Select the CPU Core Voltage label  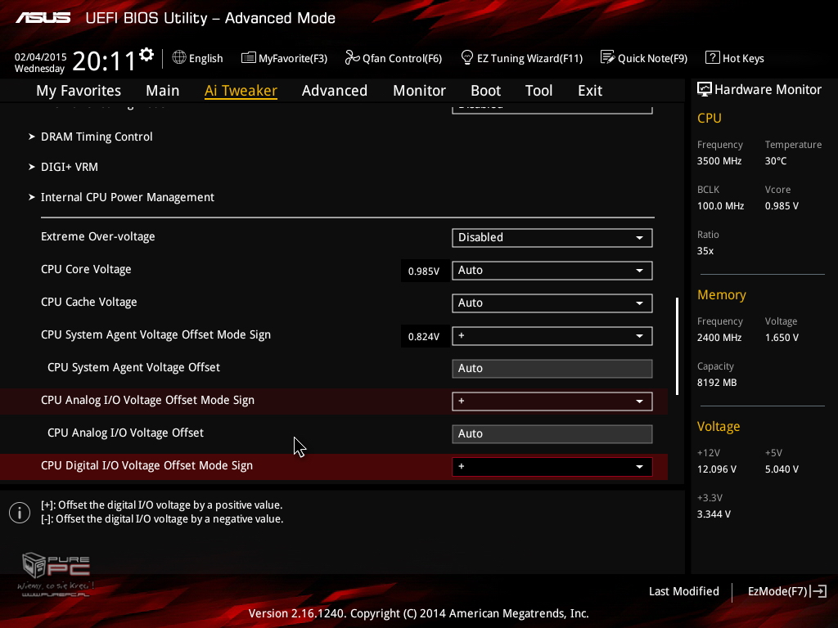pos(86,269)
